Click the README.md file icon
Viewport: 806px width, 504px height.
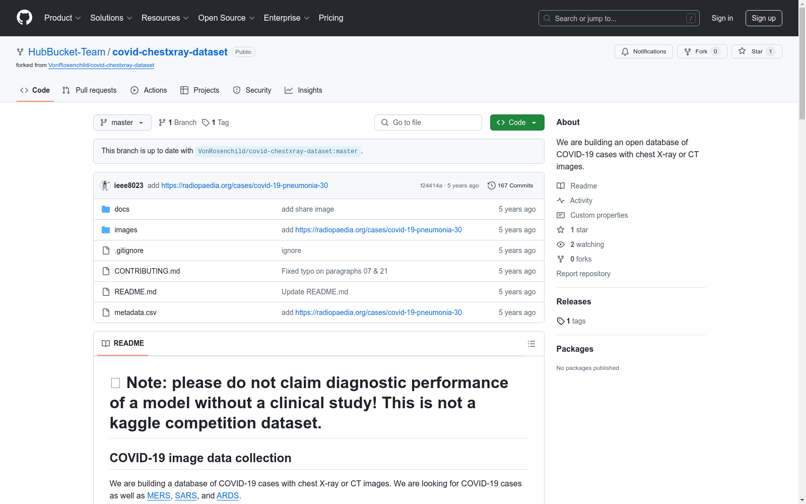point(106,292)
